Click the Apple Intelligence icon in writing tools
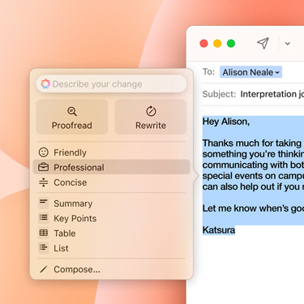 [45, 83]
